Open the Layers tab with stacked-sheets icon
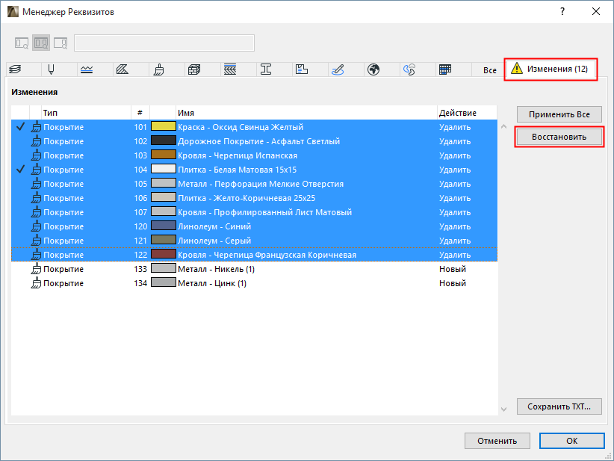Viewport: 614px width, 461px height. click(15, 69)
